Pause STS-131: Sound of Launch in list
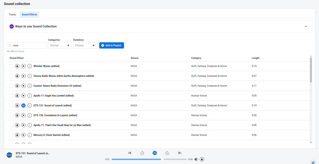Image resolution: width=319 pixels, height=164 pixels. [x=23, y=105]
